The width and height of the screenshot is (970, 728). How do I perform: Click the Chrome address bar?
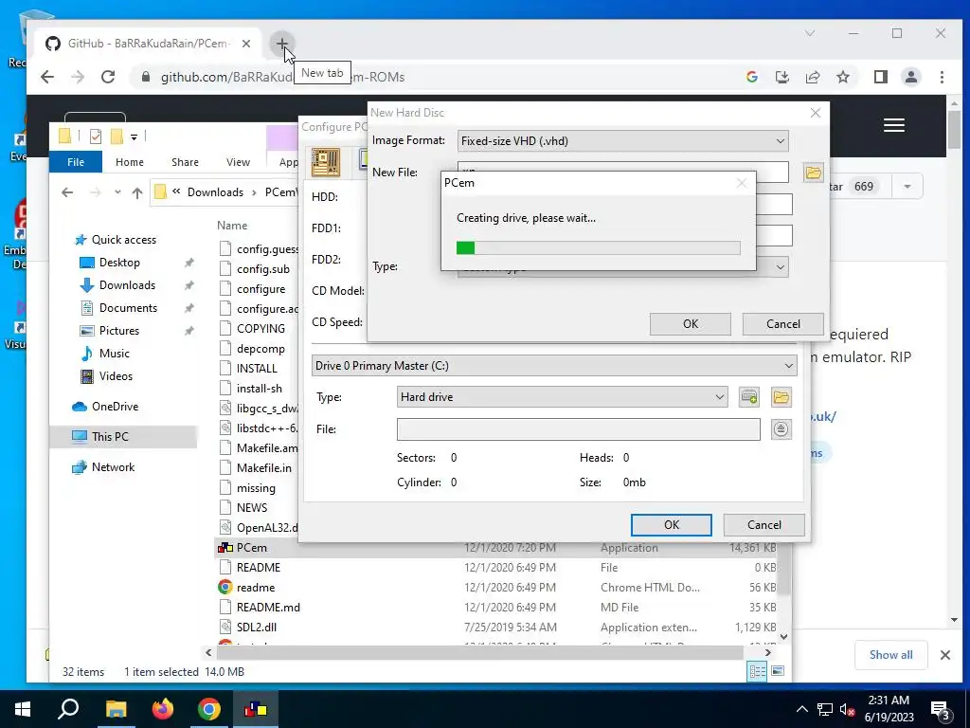coord(433,77)
